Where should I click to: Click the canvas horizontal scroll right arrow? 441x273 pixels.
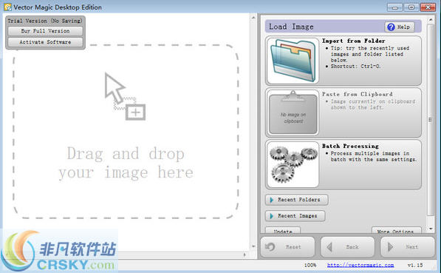245,255
